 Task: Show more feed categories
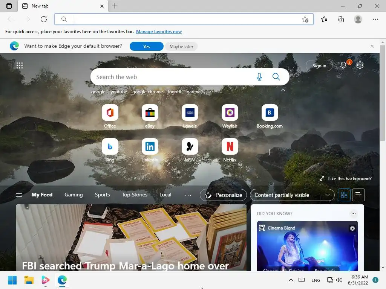pos(188,195)
